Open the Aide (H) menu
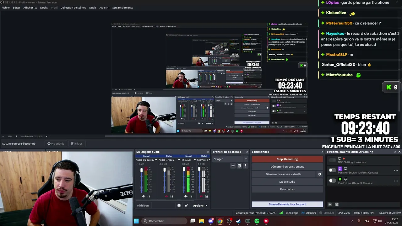 104,8
